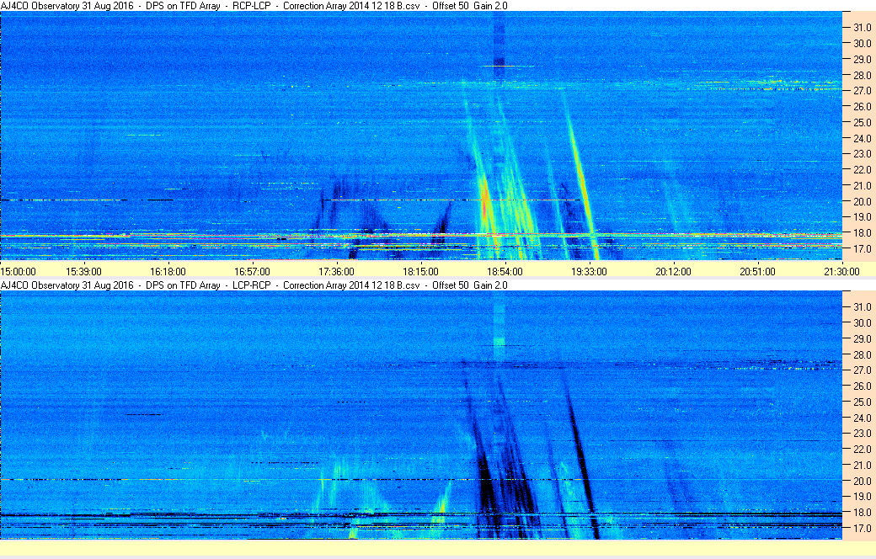
Task: Click 18.0 on the RCP-LCP frequency axis
Action: click(862, 233)
